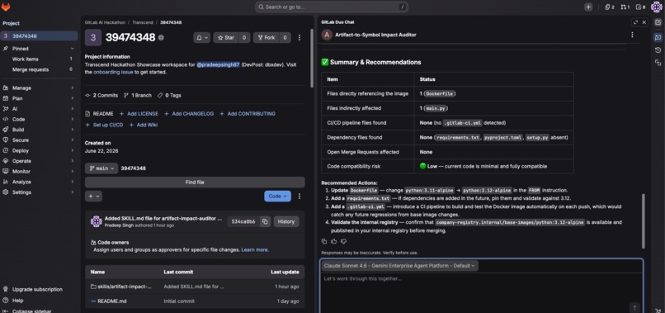
Task: View the 2 Commits link
Action: (101, 95)
